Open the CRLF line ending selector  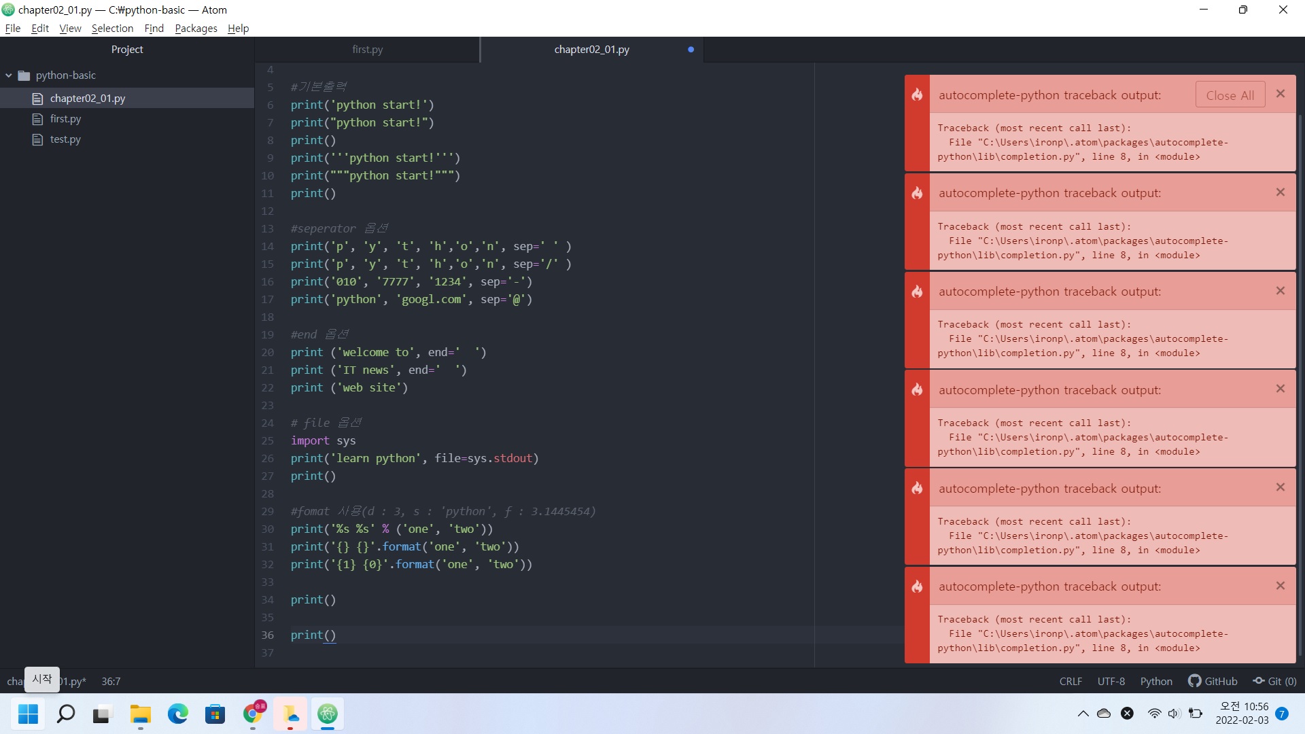1070,681
